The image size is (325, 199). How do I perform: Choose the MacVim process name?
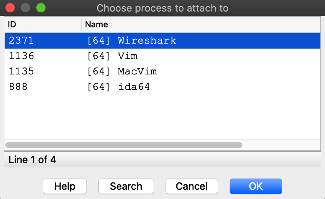pyautogui.click(x=137, y=71)
